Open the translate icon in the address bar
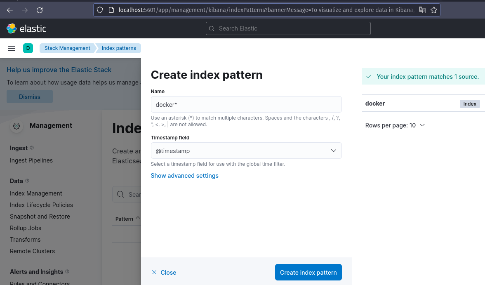Screen dimensions: 485x285 [x=422, y=9]
